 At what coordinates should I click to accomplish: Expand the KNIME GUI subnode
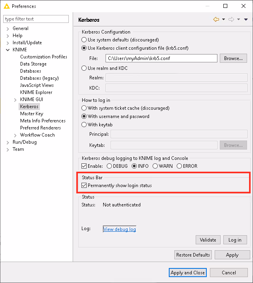tap(15, 100)
